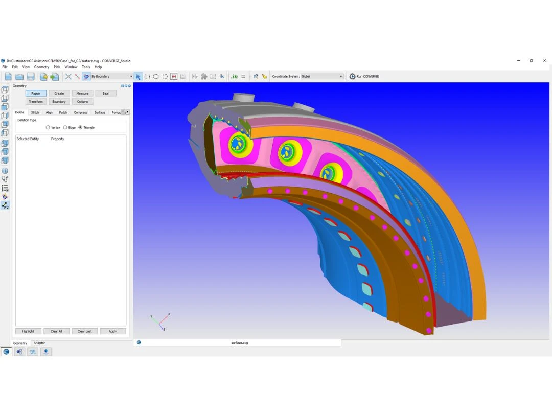Screen dimensions: 552x414
Task: Select the Triangle deletion type
Action: click(x=80, y=127)
